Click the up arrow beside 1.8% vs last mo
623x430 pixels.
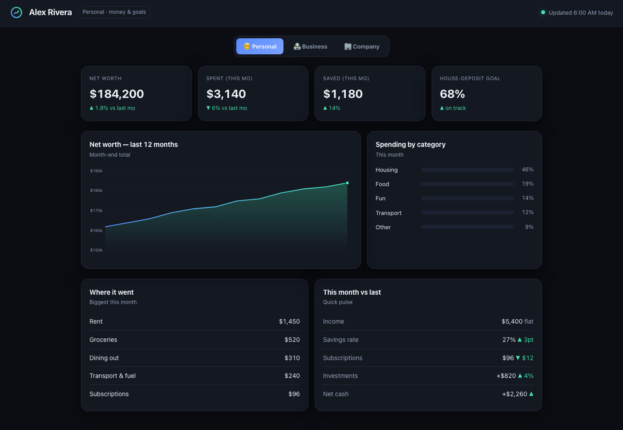click(92, 108)
